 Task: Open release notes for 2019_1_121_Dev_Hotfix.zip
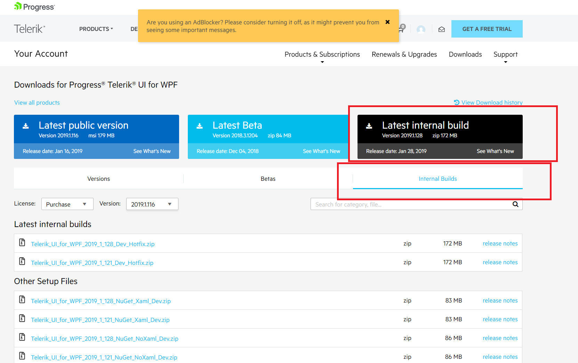click(500, 262)
